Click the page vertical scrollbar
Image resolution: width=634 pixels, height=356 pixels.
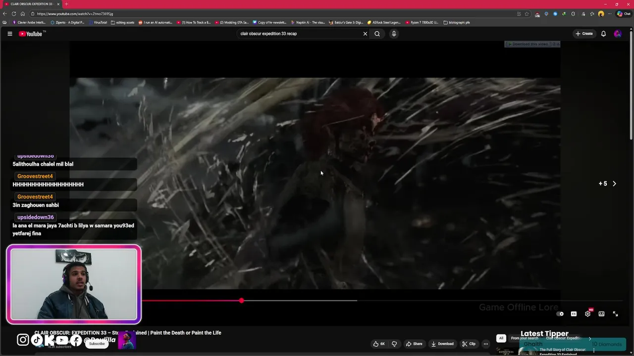pyautogui.click(x=631, y=84)
